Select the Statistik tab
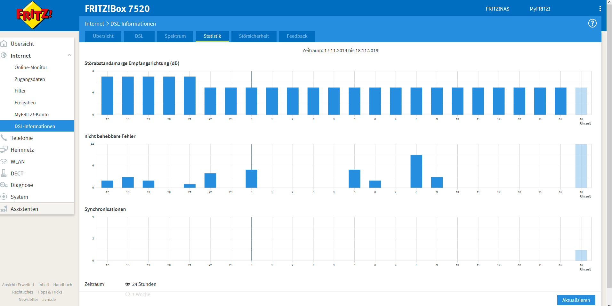 (x=212, y=36)
